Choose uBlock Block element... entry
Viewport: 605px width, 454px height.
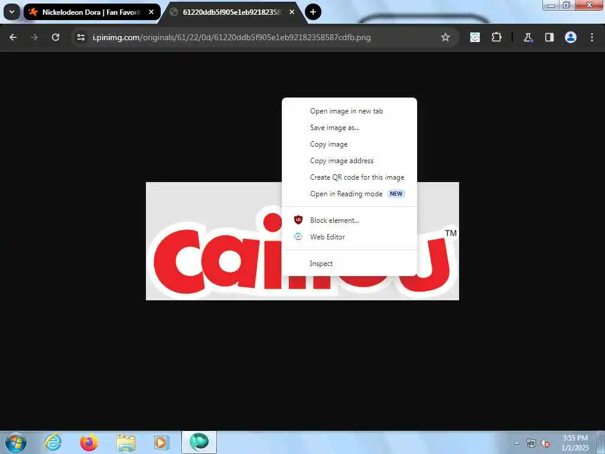tap(349, 220)
